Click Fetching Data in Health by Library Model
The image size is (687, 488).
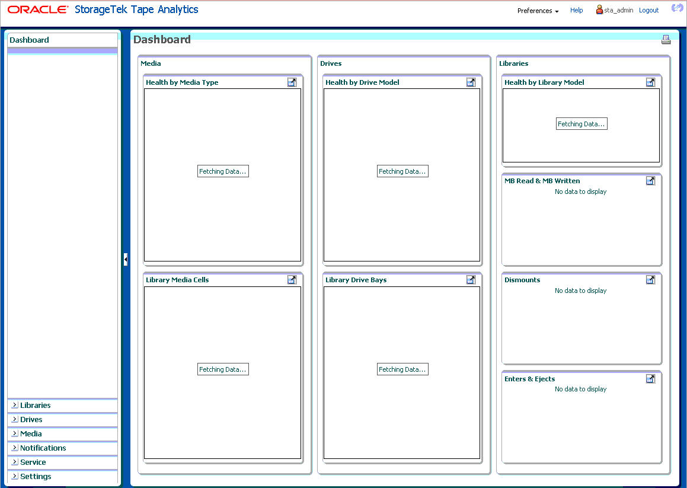tap(581, 124)
